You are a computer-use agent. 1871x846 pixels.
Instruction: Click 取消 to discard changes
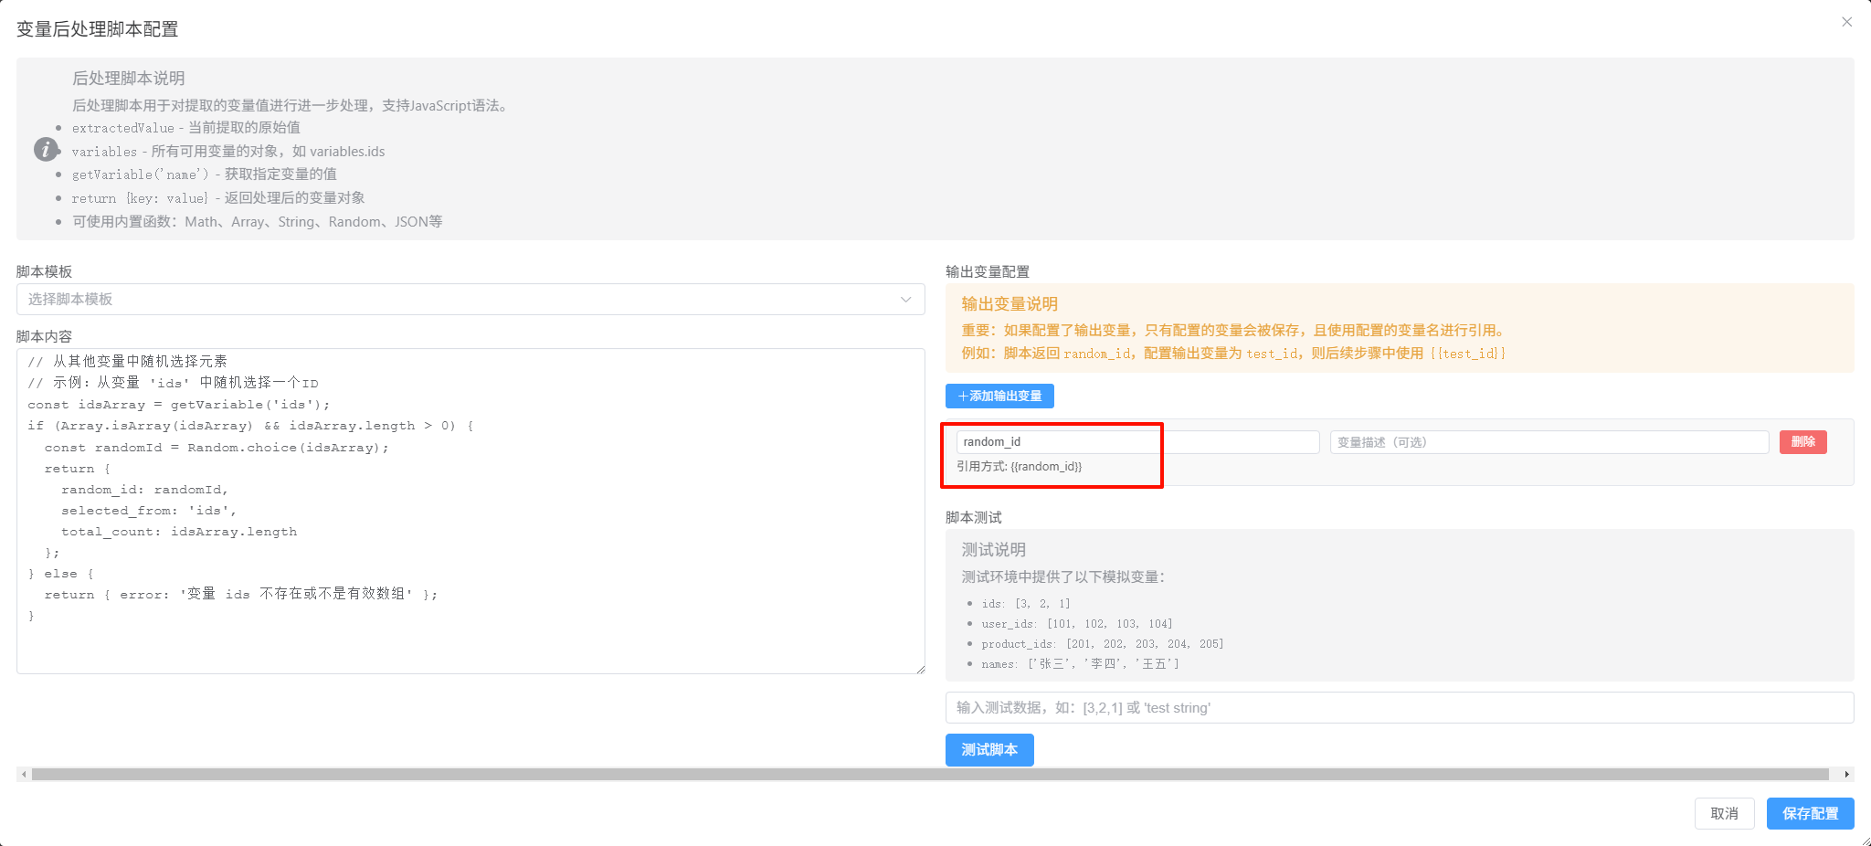click(1723, 813)
